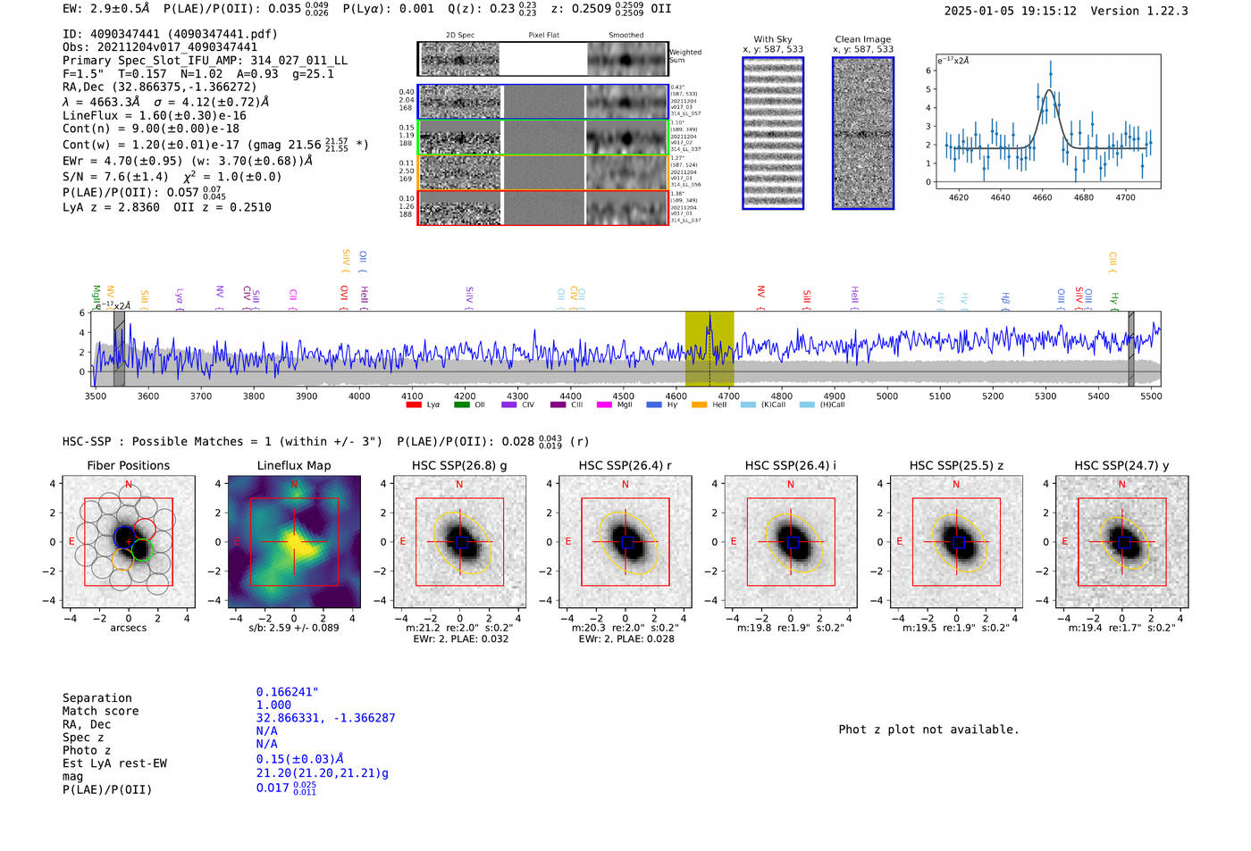Image resolution: width=1251 pixels, height=851 pixels.
Task: Click the Gaussian fit emission line plot
Action: pos(1047,121)
